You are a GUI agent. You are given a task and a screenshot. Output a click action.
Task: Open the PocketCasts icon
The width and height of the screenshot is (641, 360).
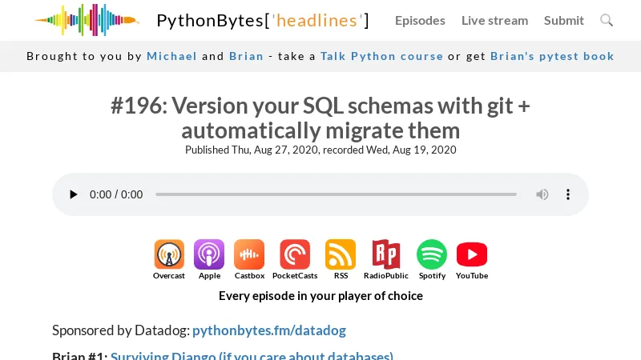pos(295,255)
